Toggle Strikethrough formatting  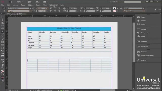pos(59,11)
